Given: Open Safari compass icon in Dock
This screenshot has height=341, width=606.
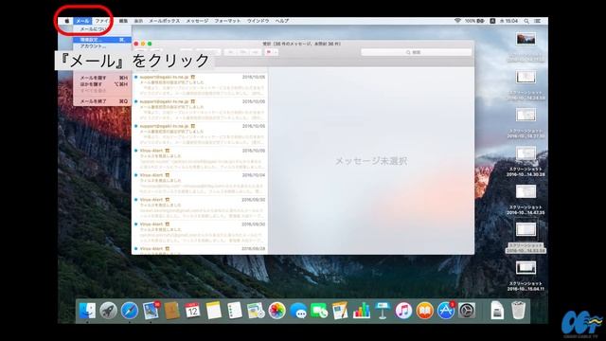Looking at the screenshot, I should [x=129, y=311].
